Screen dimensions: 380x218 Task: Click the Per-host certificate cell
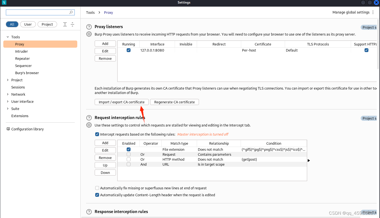pyautogui.click(x=263, y=50)
